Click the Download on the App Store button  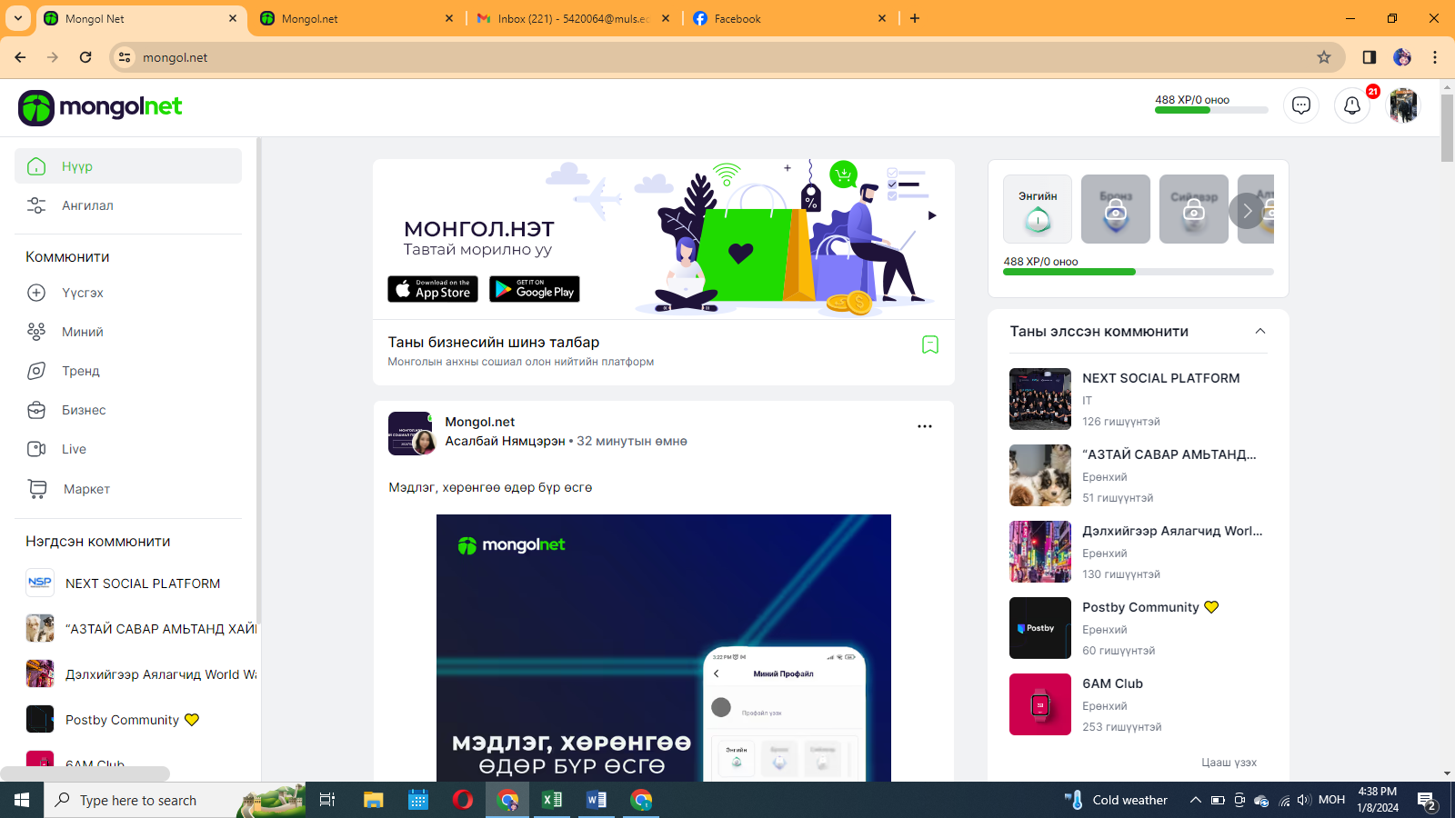[x=433, y=289]
